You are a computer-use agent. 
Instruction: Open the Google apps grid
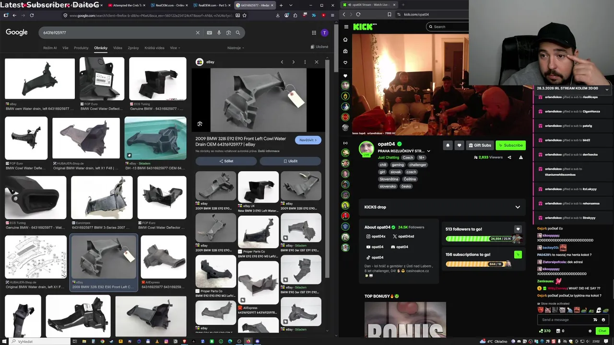(x=314, y=33)
